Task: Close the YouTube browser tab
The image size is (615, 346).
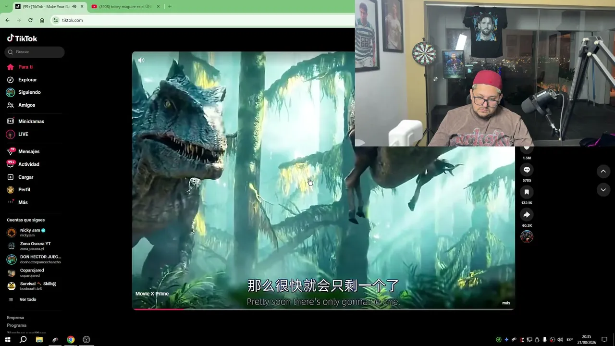Action: pyautogui.click(x=159, y=6)
